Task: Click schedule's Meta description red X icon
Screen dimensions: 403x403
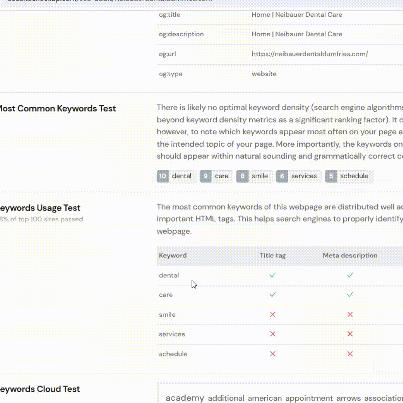Action: (x=350, y=354)
